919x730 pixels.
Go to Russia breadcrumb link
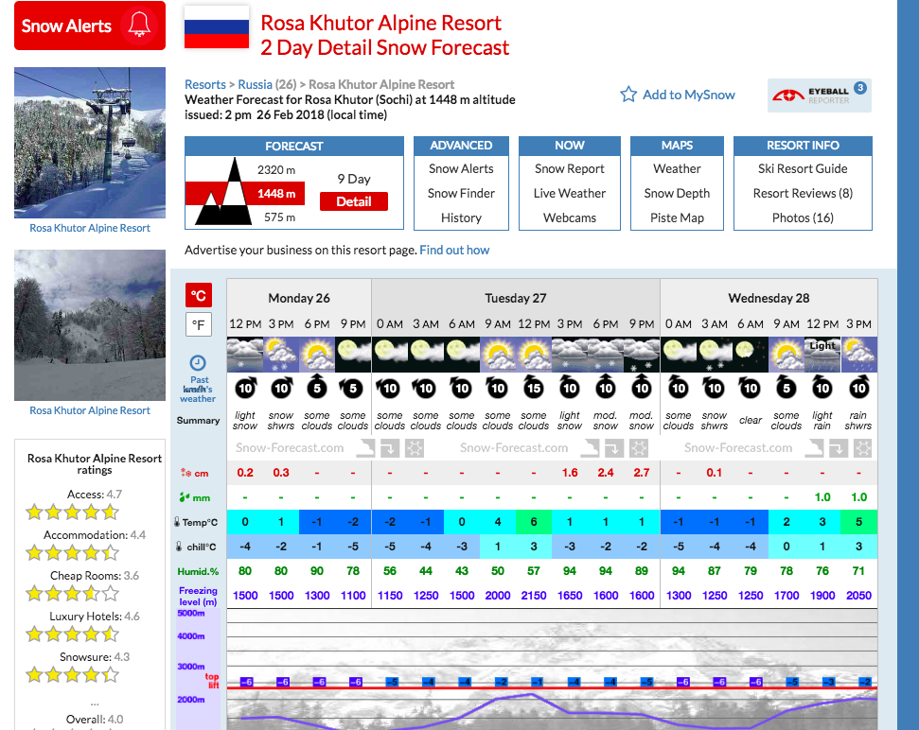[x=255, y=84]
